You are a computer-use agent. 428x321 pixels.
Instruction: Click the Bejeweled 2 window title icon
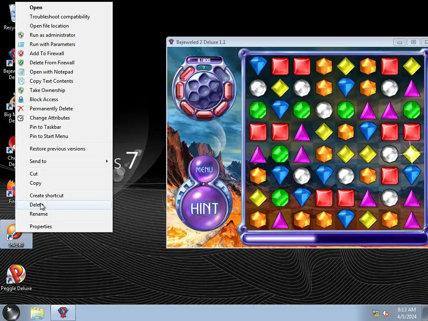171,42
